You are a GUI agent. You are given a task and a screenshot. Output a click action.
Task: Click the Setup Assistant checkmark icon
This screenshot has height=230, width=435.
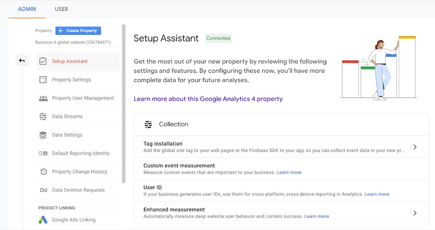[x=43, y=61]
